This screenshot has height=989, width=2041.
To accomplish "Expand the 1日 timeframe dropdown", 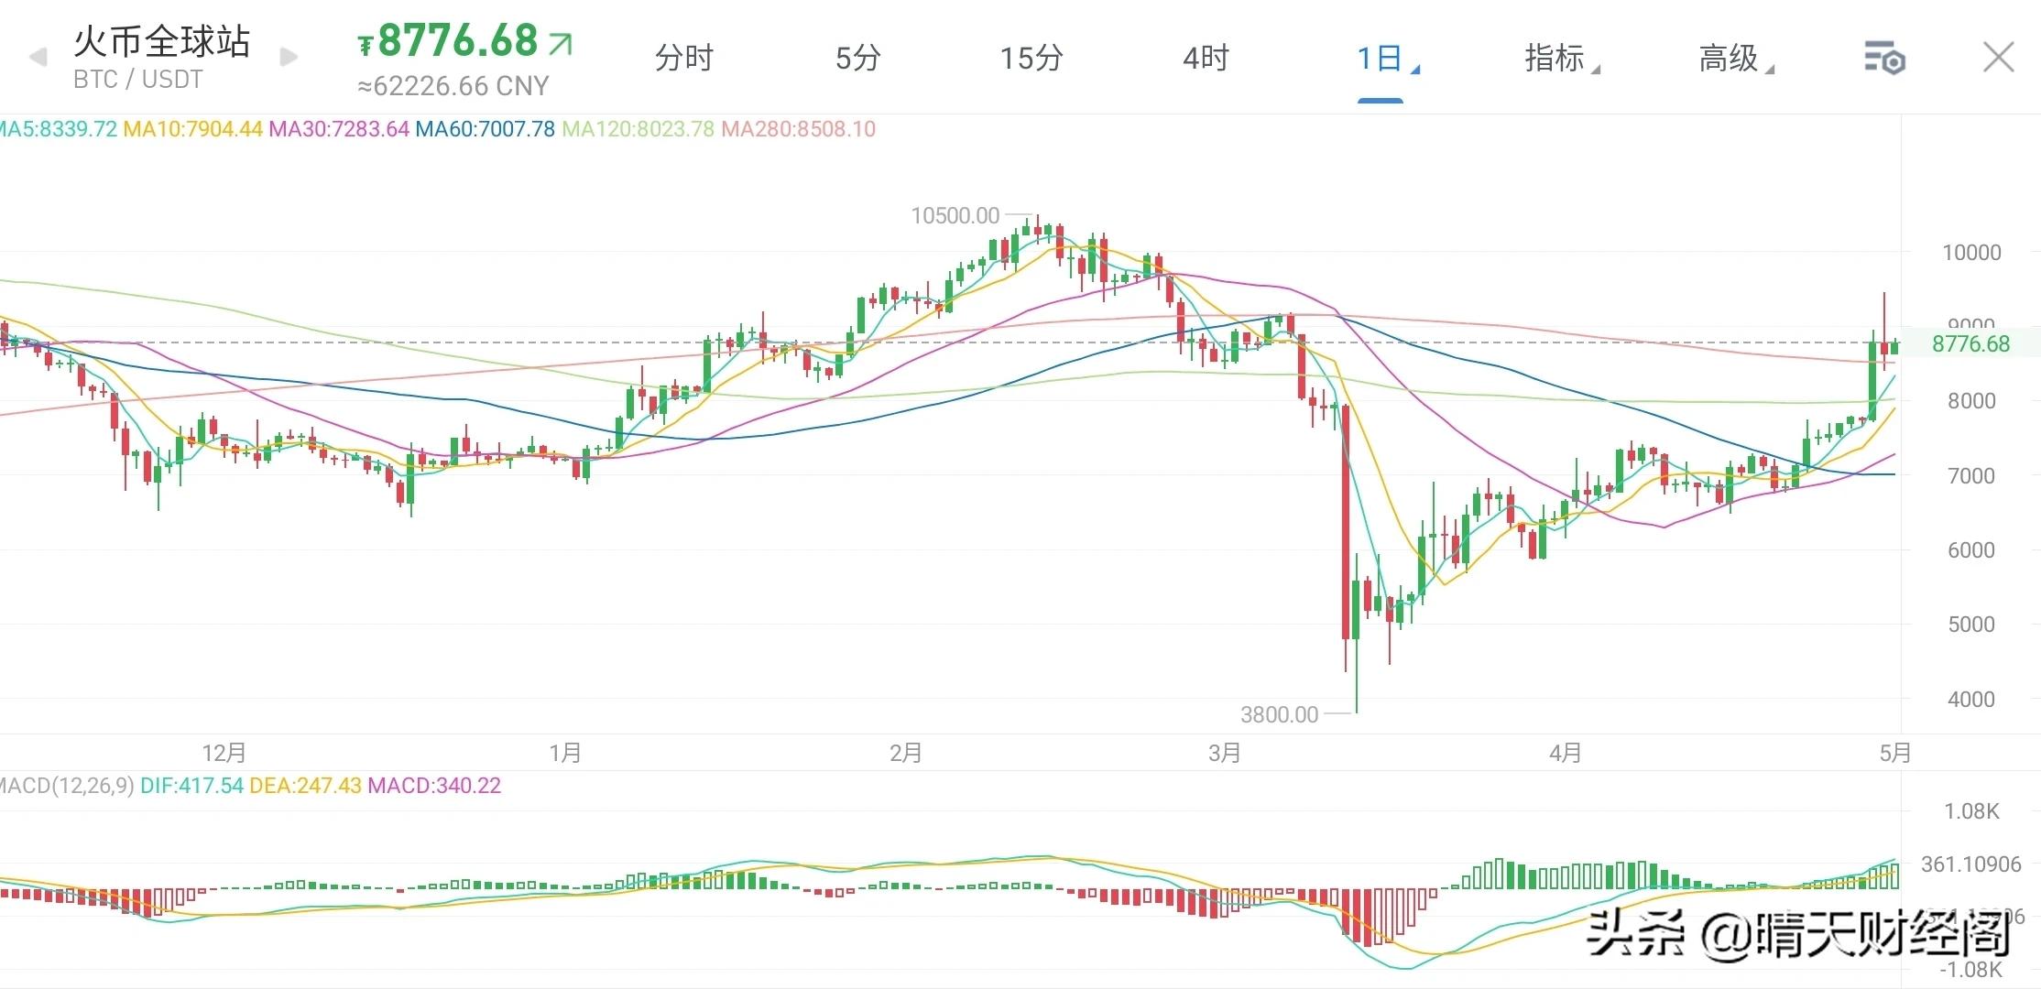I will click(x=1385, y=60).
